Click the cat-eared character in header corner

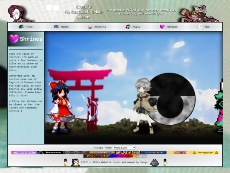199,14
